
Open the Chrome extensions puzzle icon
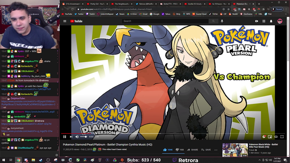[264, 9]
